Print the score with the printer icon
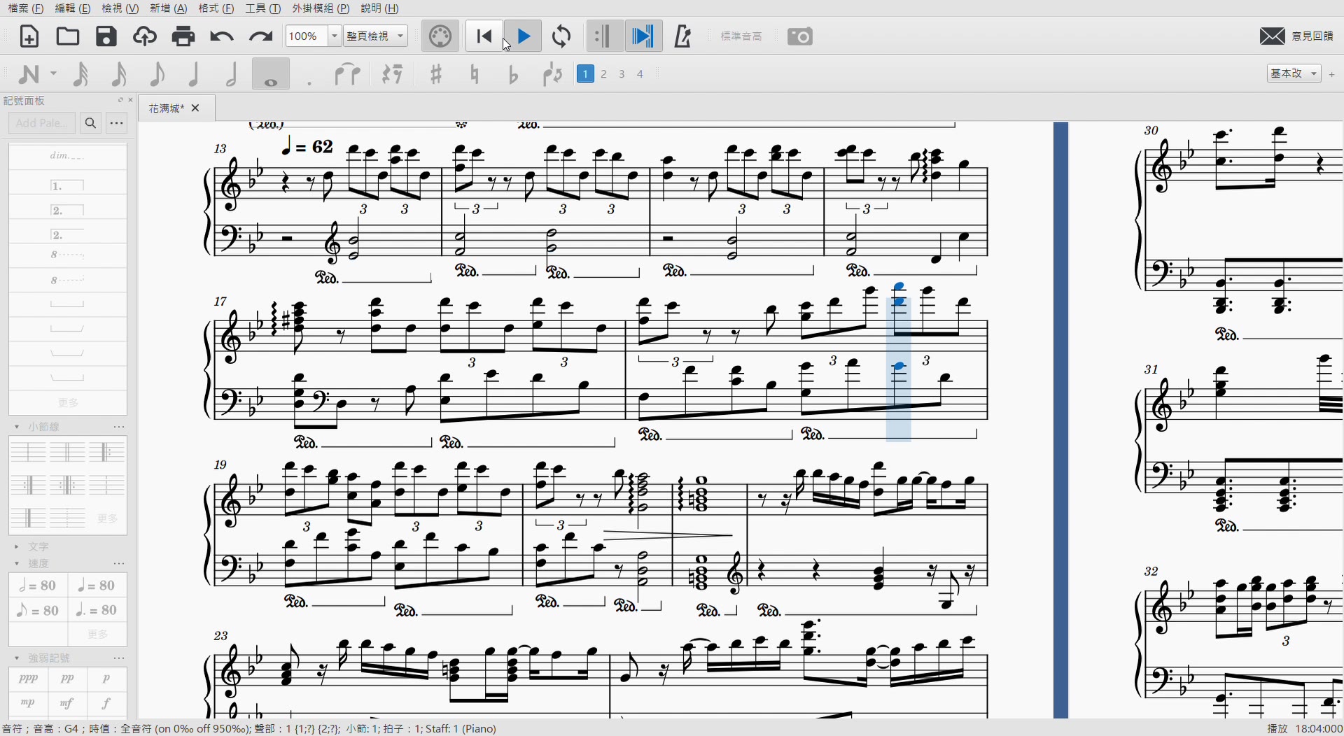The image size is (1344, 736). pos(183,36)
